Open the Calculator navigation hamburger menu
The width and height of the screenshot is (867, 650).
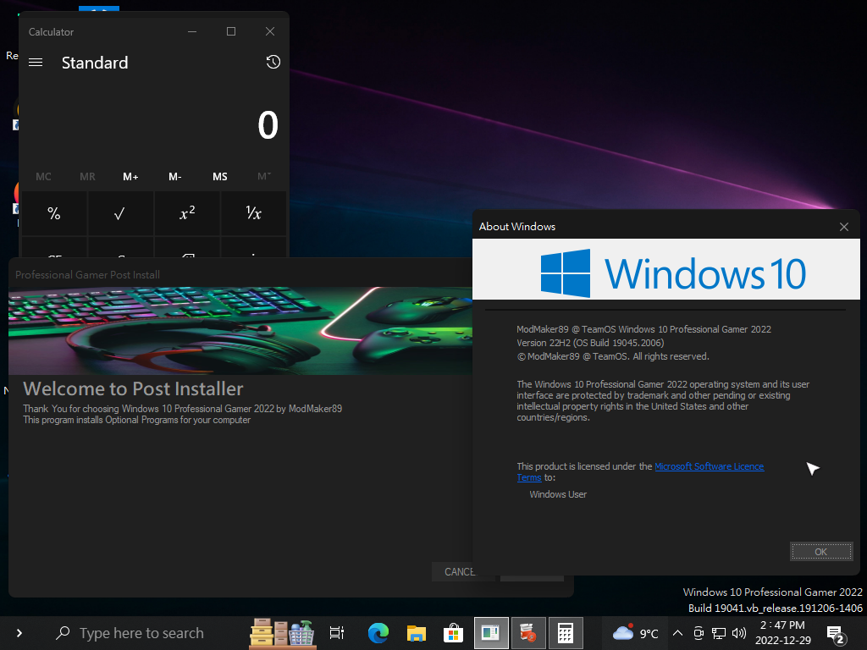[36, 63]
